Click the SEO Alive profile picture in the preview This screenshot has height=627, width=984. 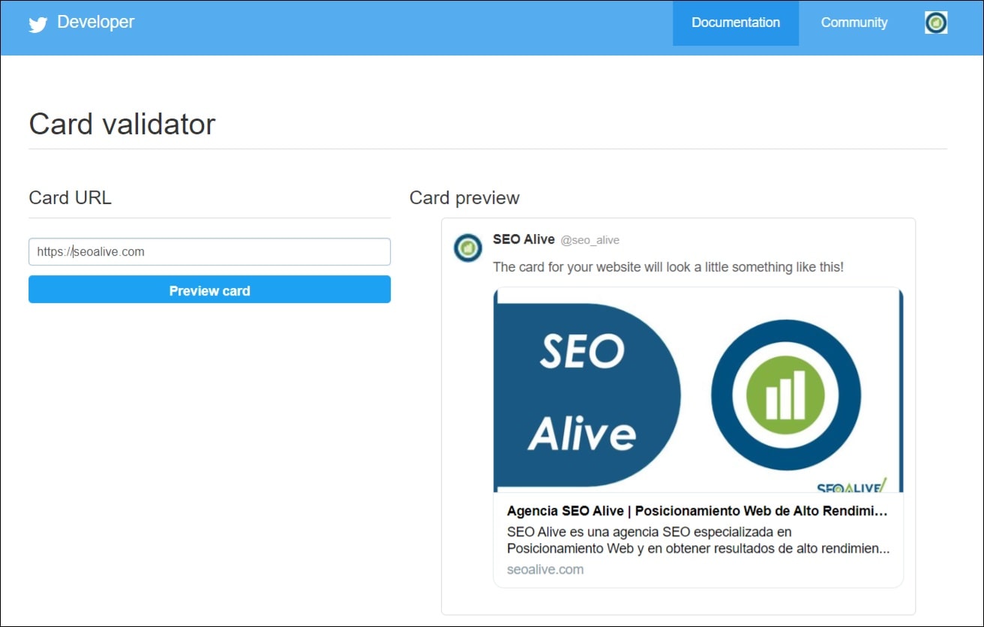point(468,248)
